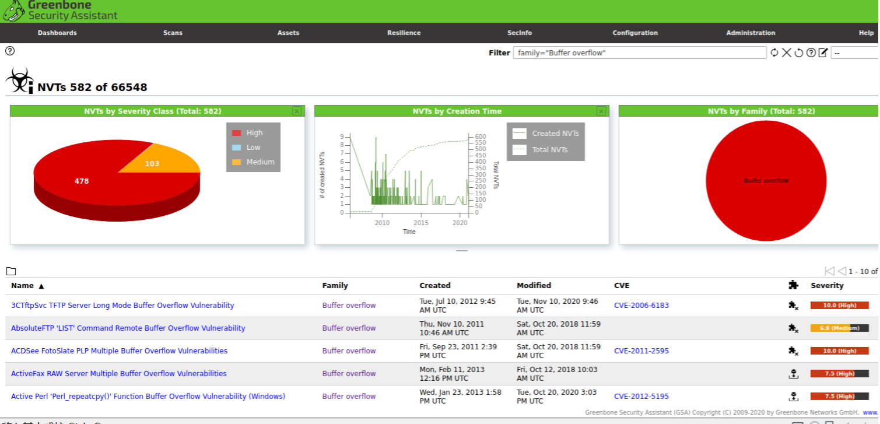The image size is (880, 424).
Task: Click the Update Filter refresh icon
Action: 774,53
